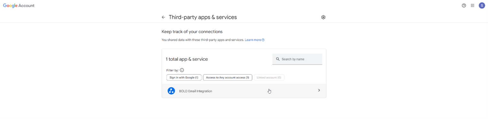Click the Search by name field
Screen dimensions: 488x119
click(297, 59)
